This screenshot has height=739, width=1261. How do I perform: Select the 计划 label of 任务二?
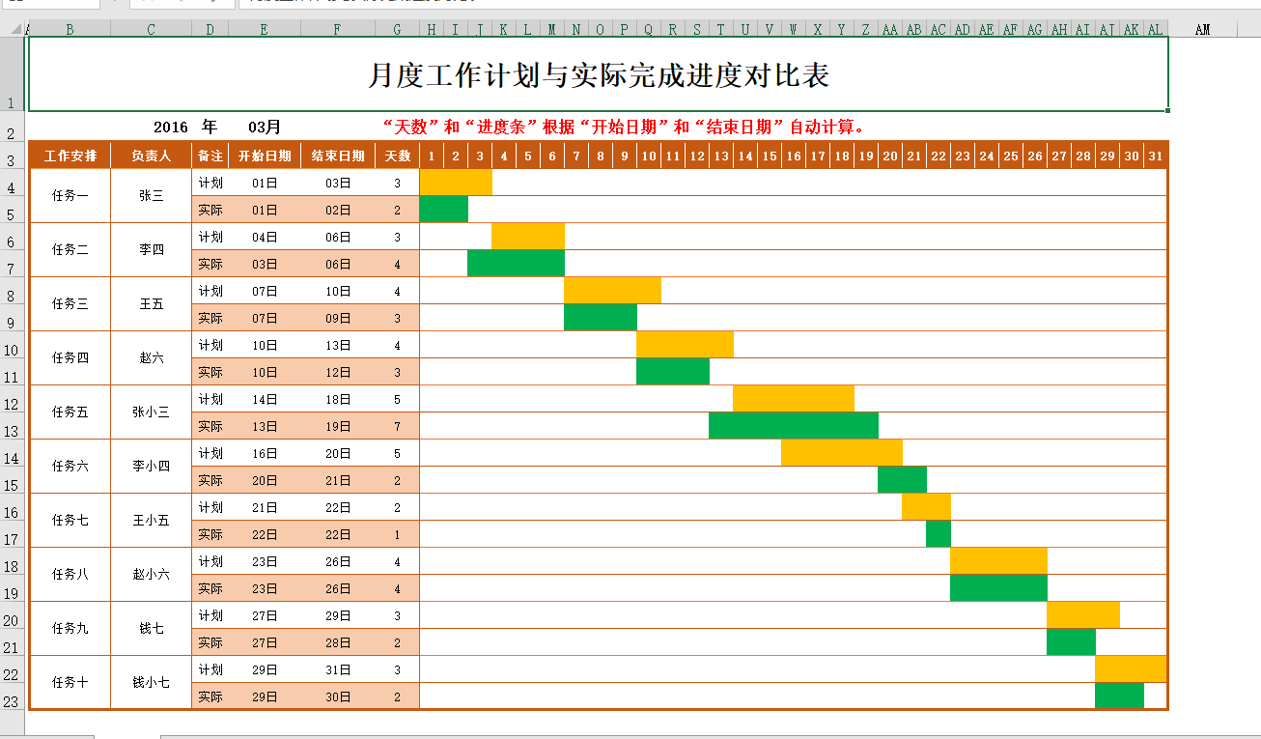[210, 237]
